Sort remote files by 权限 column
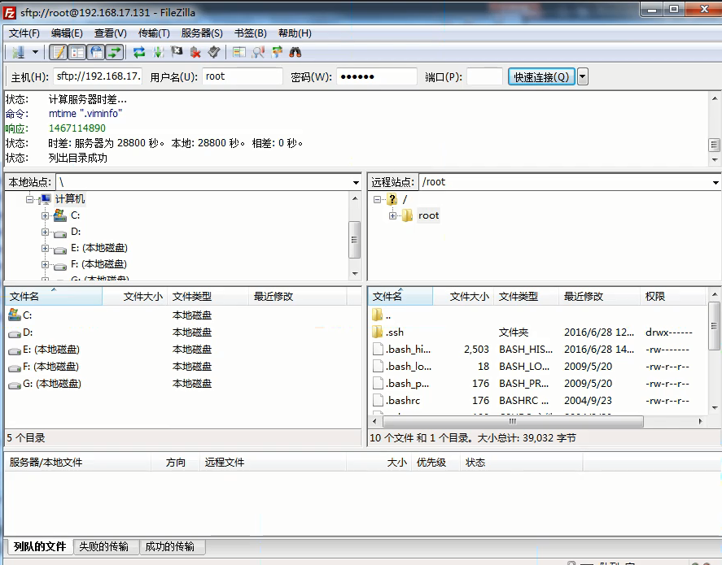The width and height of the screenshot is (722, 565). 672,297
